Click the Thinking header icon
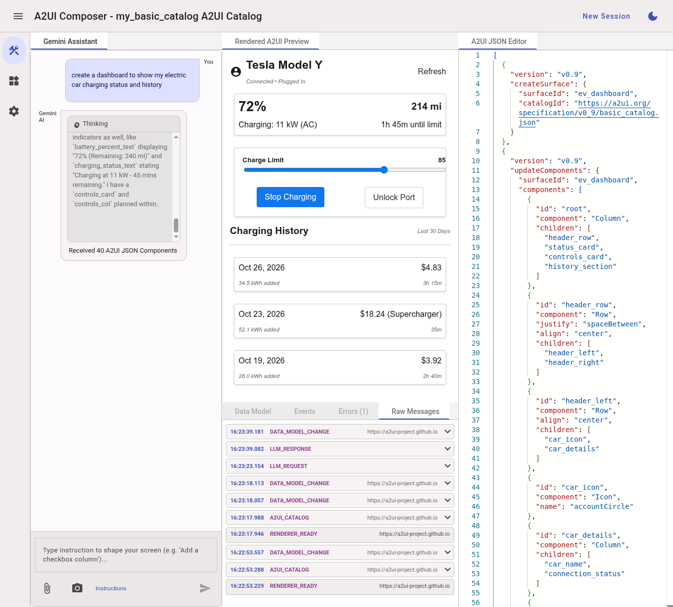Screen dimensions: 673x607 (77, 124)
